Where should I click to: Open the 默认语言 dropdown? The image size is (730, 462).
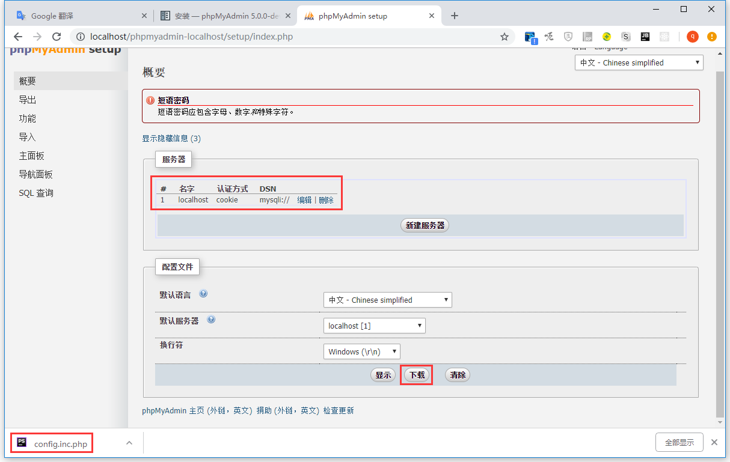[388, 300]
